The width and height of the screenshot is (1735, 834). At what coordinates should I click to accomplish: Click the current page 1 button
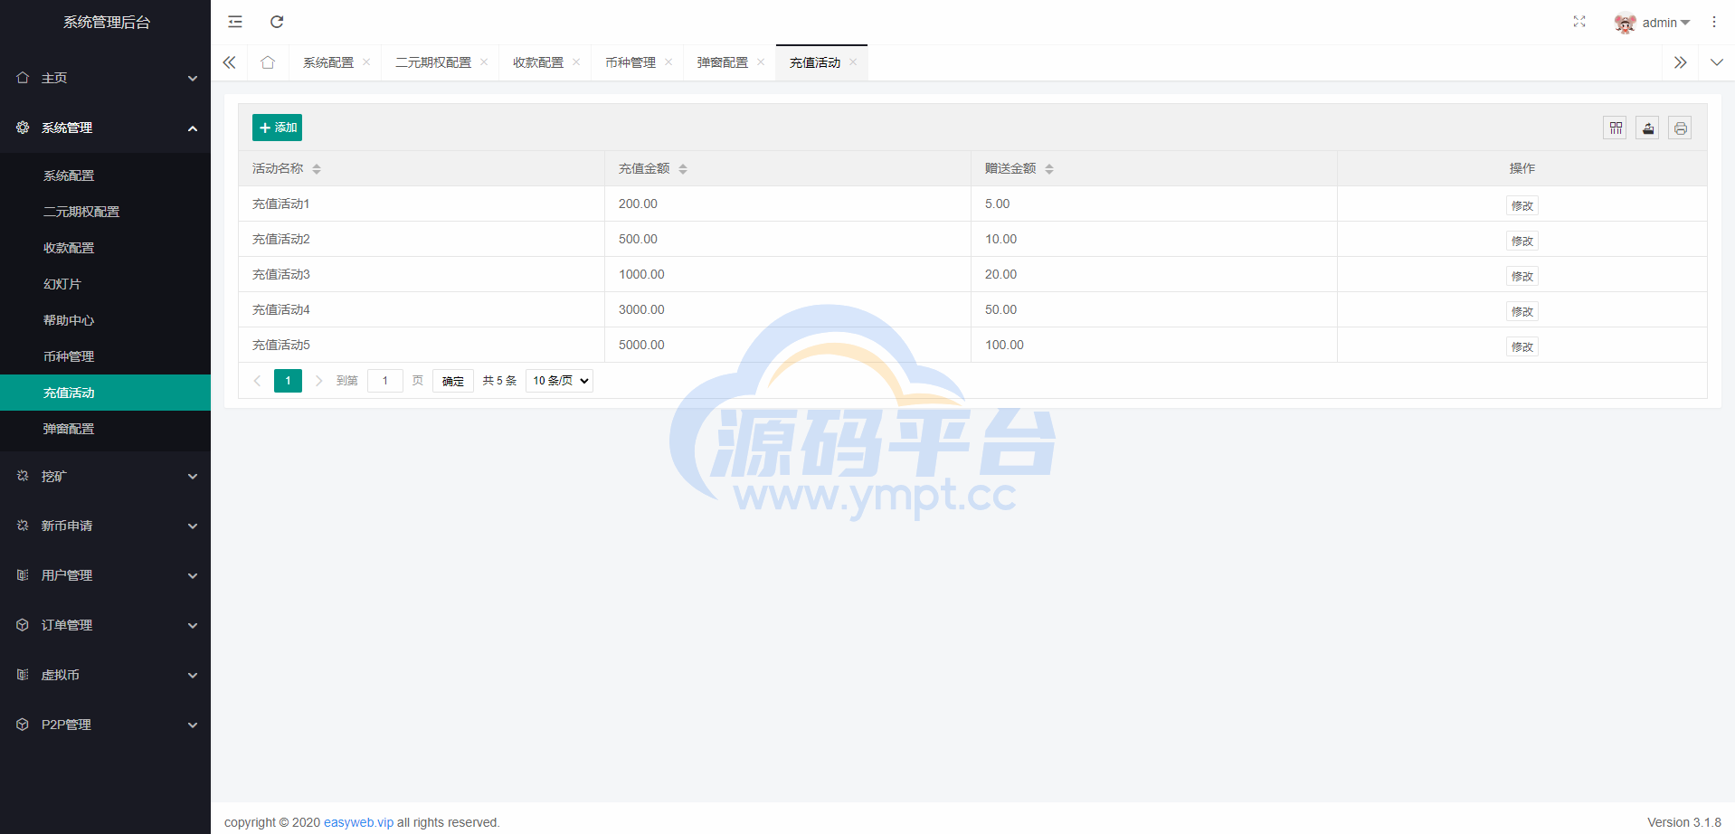tap(288, 381)
